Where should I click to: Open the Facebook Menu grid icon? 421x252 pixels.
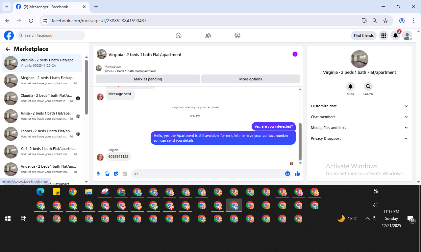(384, 35)
